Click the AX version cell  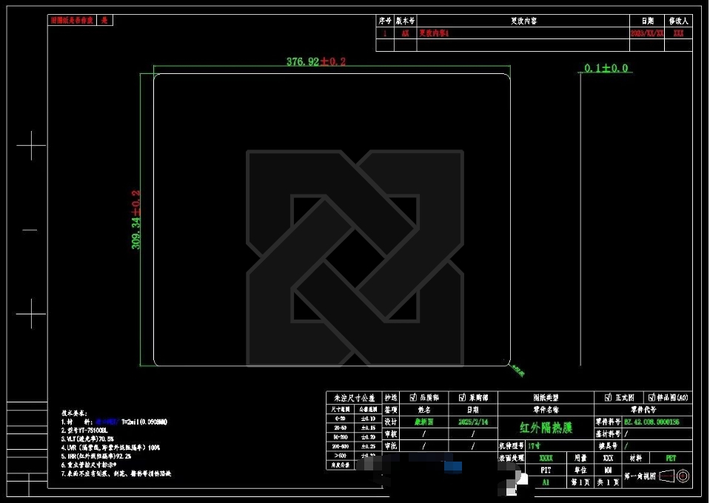tap(405, 33)
